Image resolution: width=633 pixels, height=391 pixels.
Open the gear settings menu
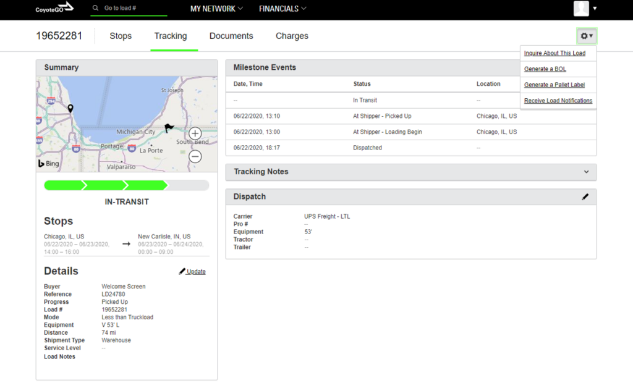coord(586,36)
